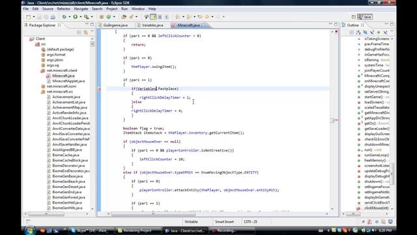417x235 pixels.
Task: Click the Last Edit Location icon
Action: point(200,17)
